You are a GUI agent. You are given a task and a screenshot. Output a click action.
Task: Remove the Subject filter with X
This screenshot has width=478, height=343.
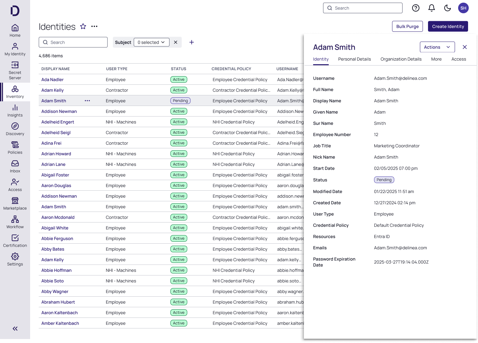176,42
